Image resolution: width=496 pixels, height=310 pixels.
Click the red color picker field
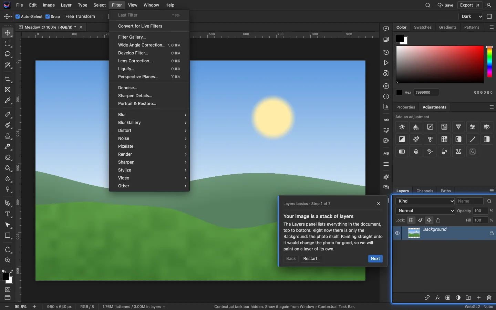(x=440, y=64)
